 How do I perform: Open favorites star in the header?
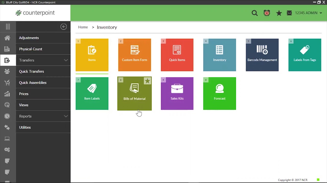click(x=279, y=13)
